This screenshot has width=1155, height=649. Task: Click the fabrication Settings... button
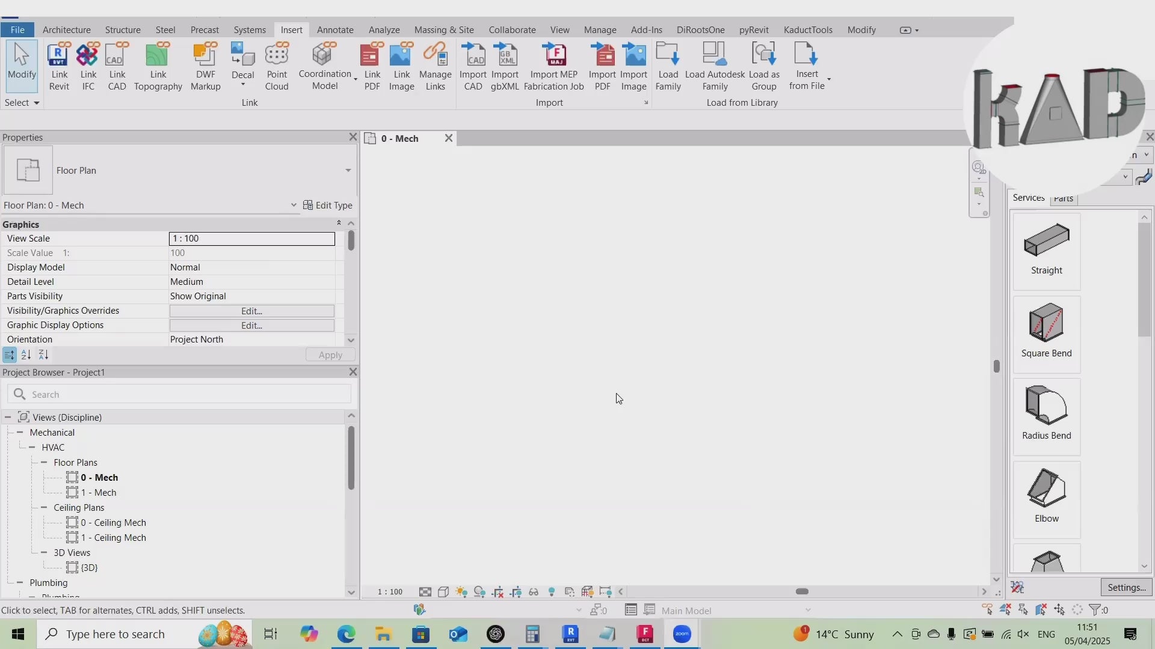(1126, 587)
